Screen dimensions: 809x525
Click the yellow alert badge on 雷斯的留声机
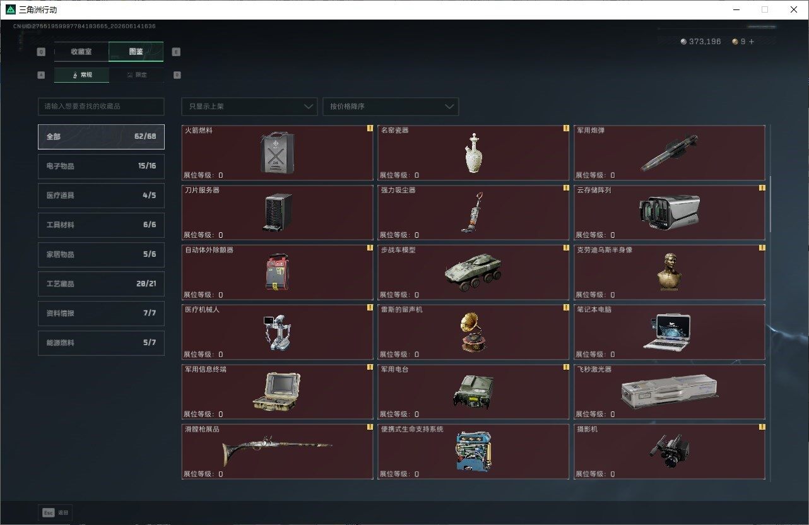pyautogui.click(x=566, y=307)
